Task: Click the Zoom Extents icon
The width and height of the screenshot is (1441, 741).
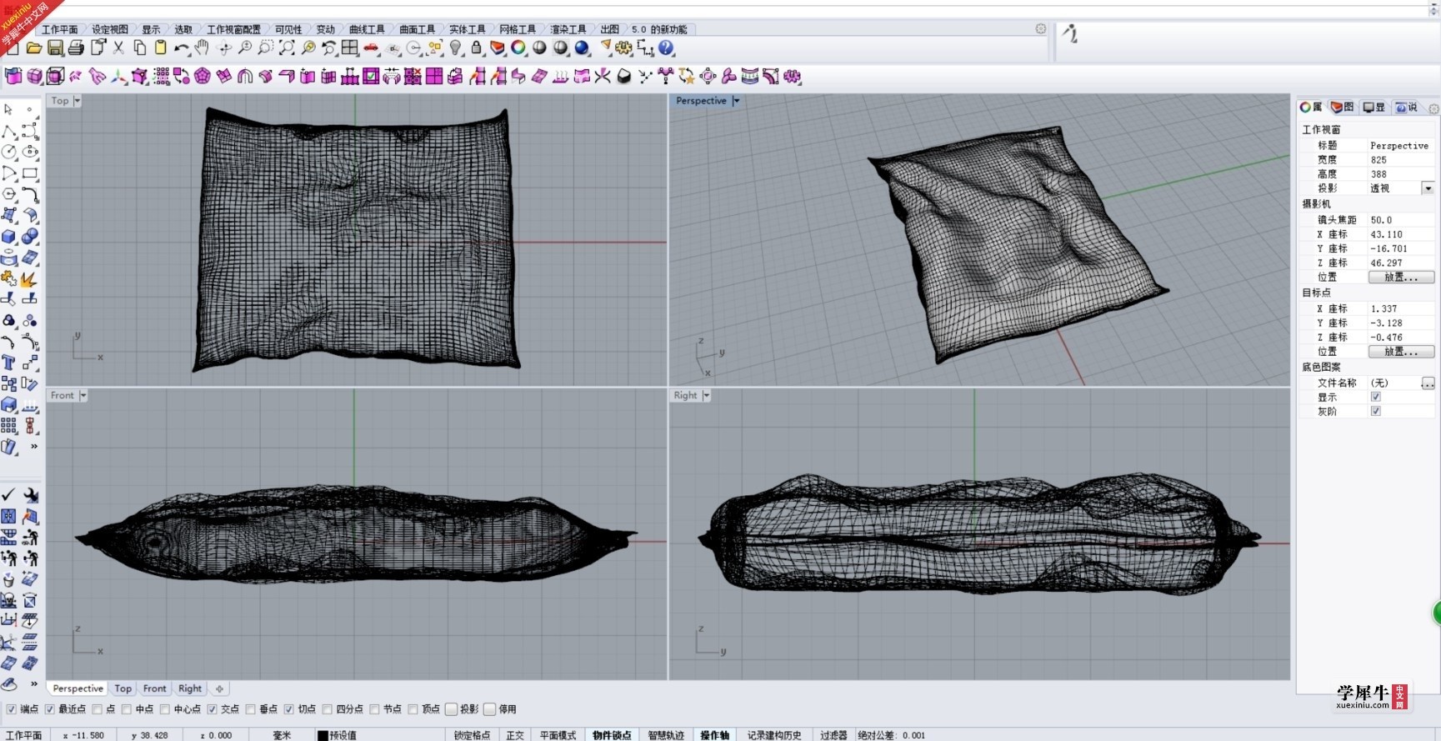Action: click(287, 48)
